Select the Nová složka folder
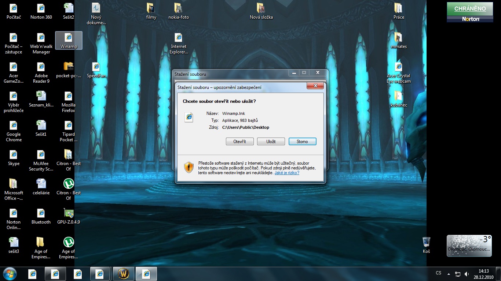The width and height of the screenshot is (501, 281). pyautogui.click(x=261, y=11)
